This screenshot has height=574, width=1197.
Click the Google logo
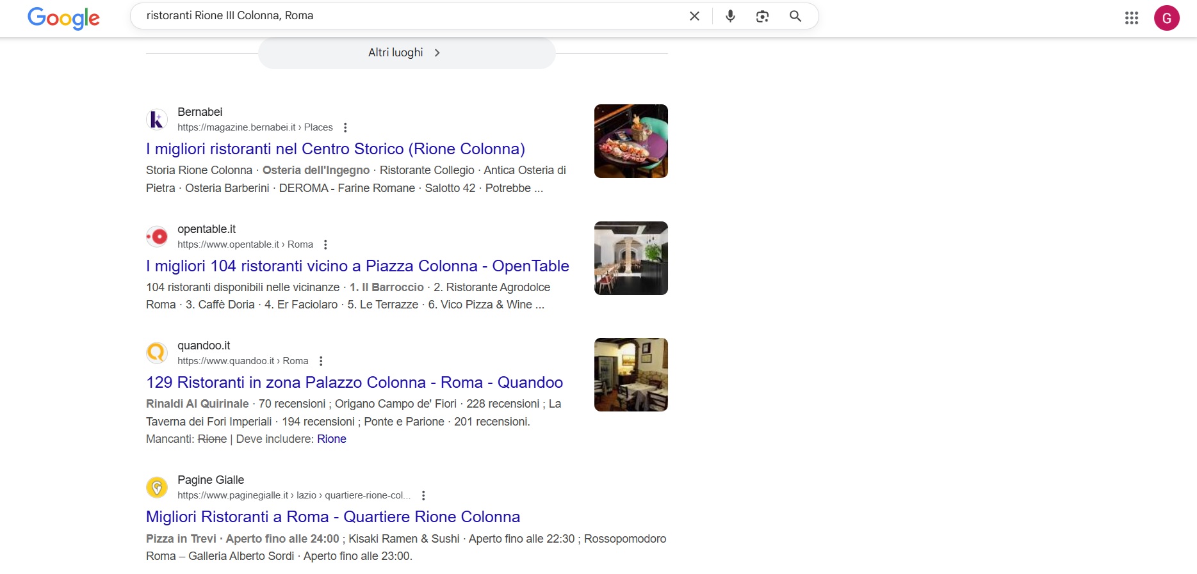coord(63,17)
